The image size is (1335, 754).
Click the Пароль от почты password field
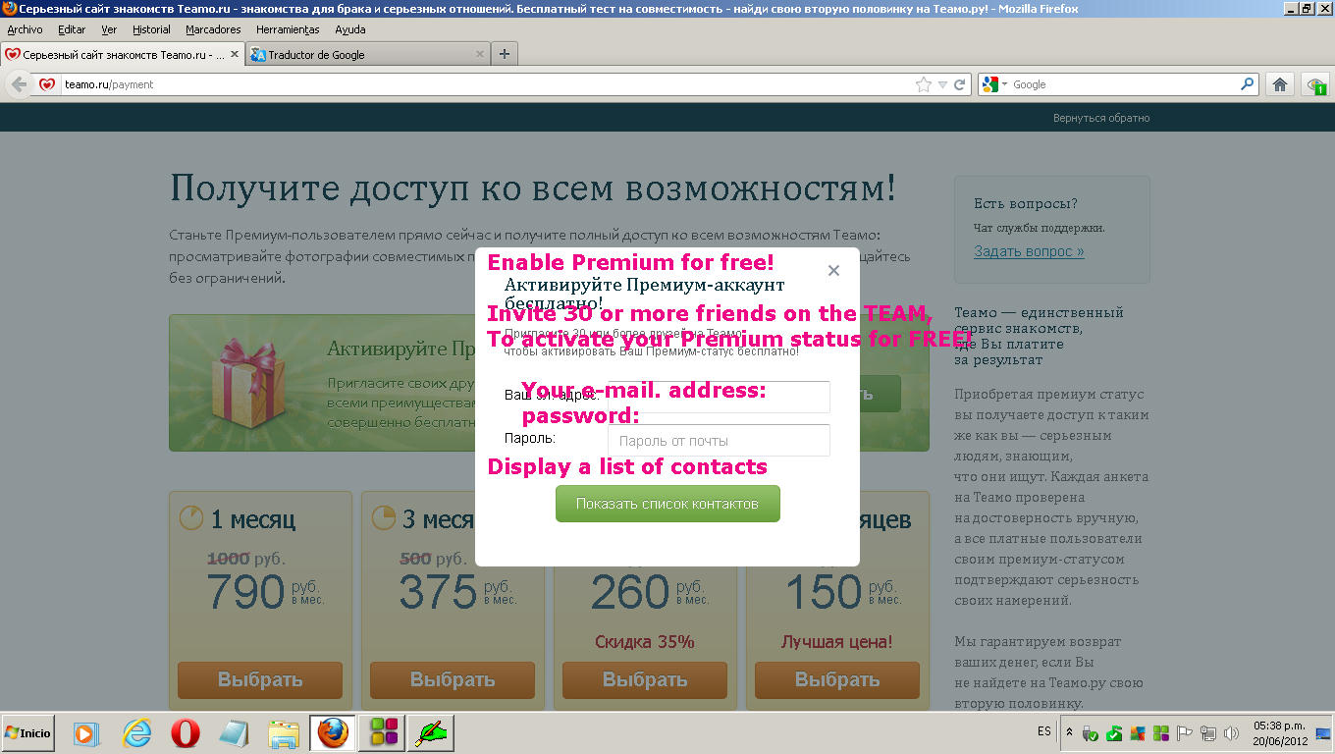pos(719,441)
